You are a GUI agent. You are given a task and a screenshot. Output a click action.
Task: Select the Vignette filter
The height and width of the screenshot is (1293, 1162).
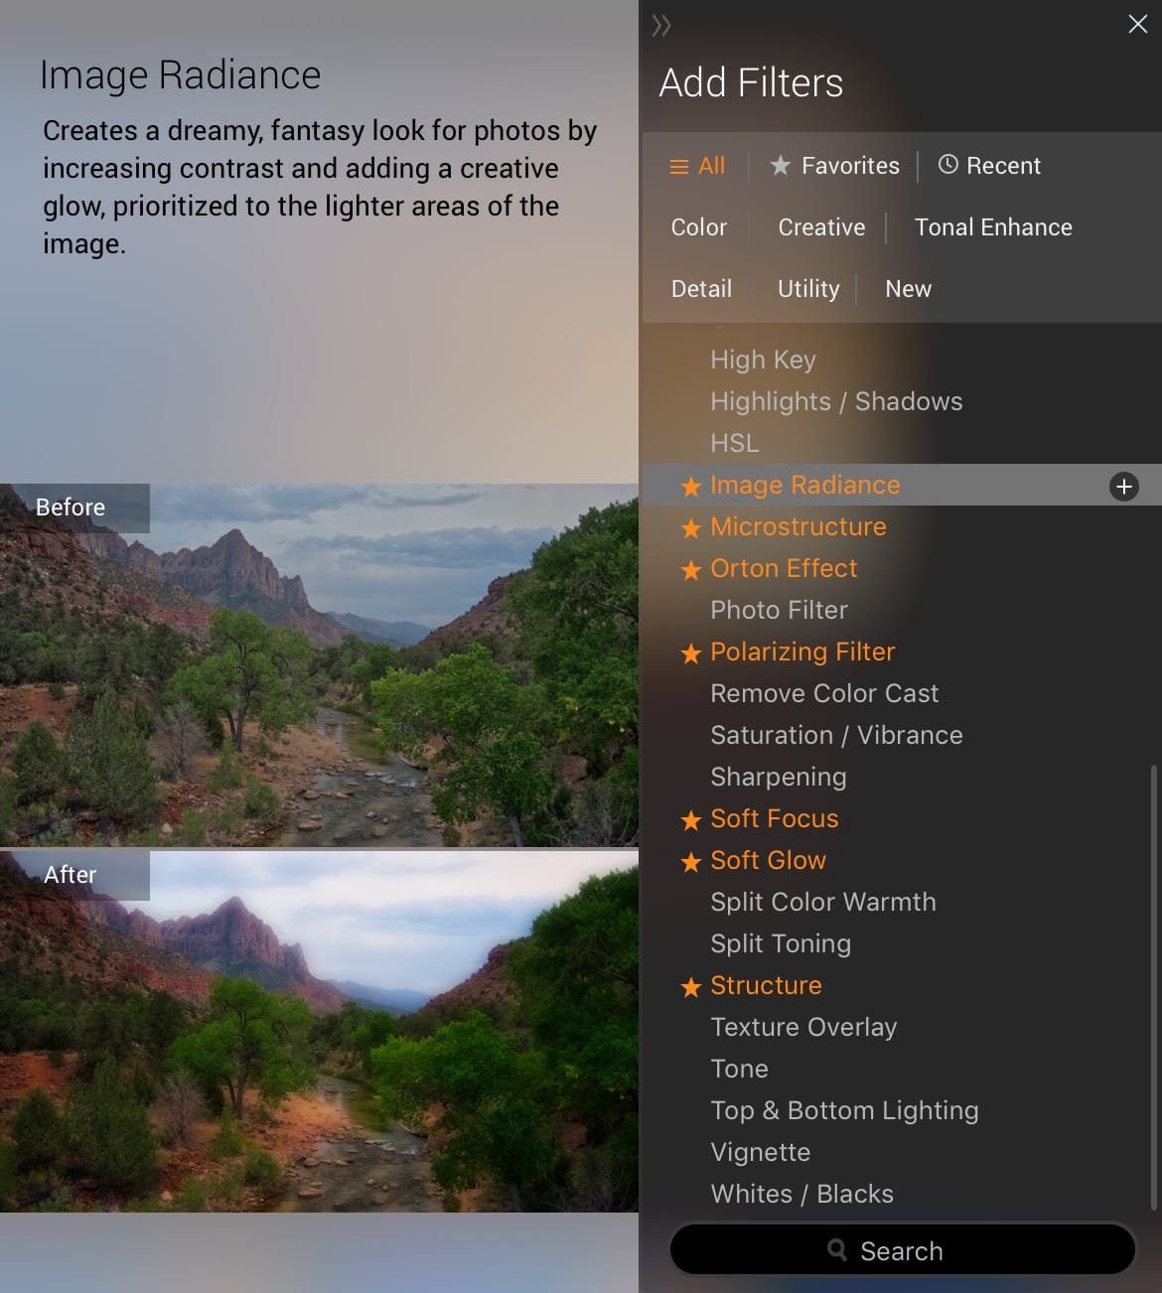click(761, 1152)
